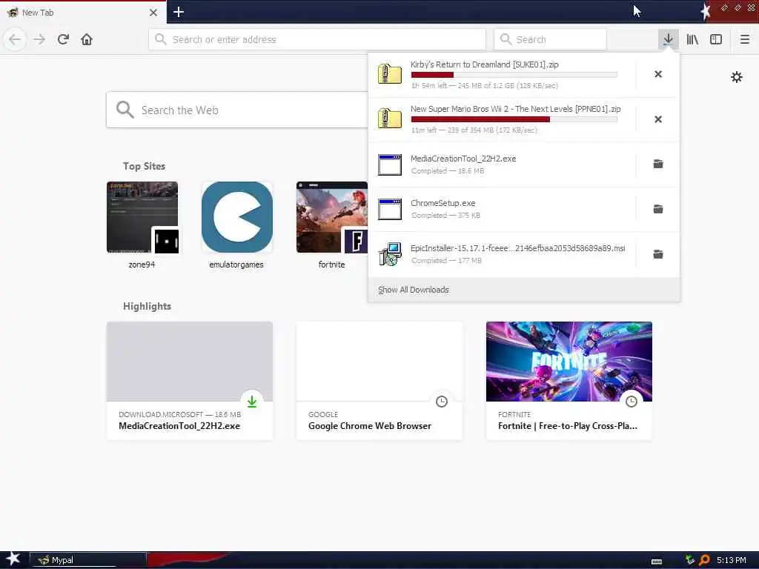Cancel the New Super Mario Bros download
Image resolution: width=759 pixels, height=569 pixels.
(x=658, y=119)
